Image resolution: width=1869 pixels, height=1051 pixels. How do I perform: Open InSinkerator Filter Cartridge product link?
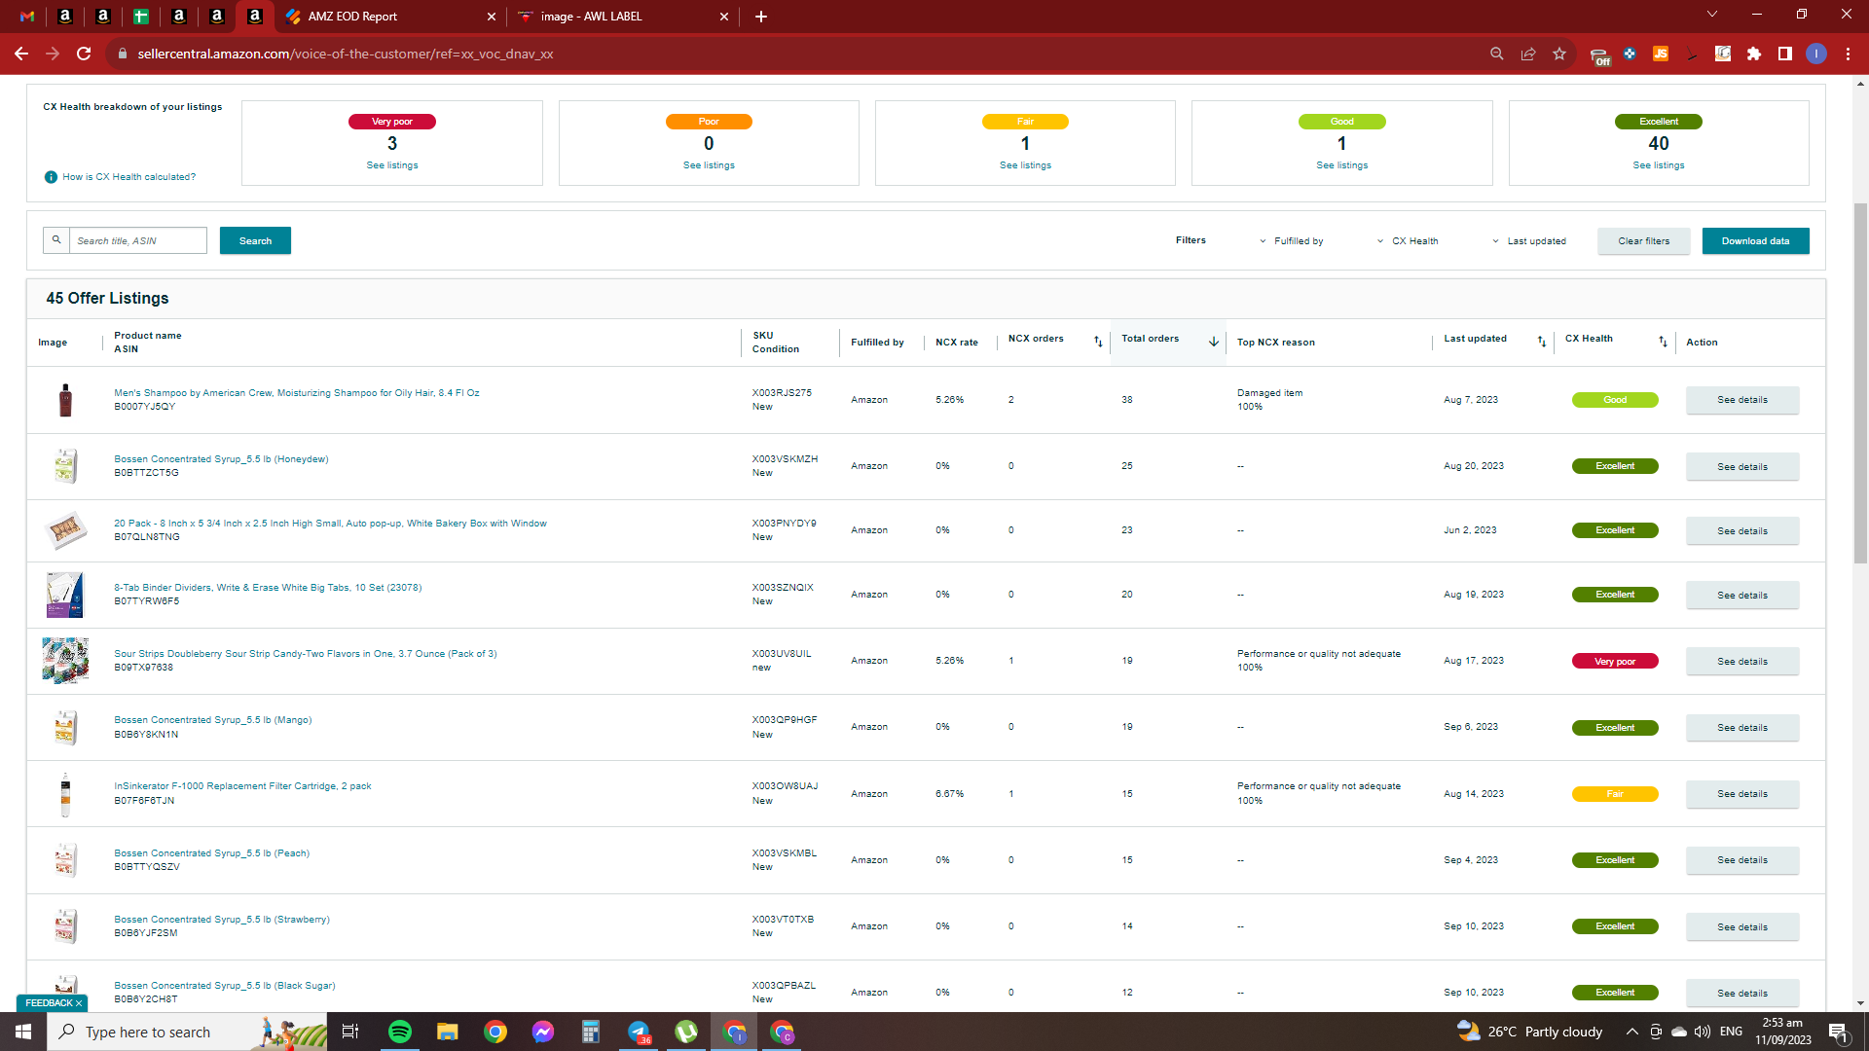(x=242, y=786)
